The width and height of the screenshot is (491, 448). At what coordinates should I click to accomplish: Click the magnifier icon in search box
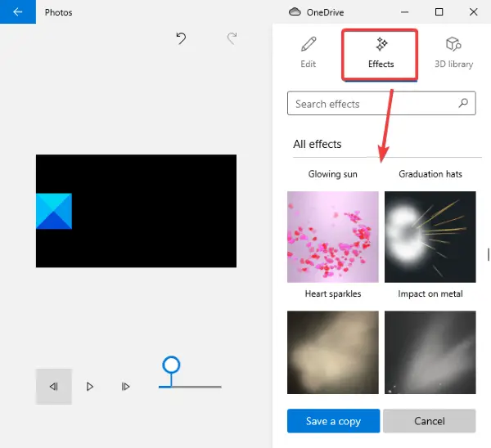(x=463, y=103)
